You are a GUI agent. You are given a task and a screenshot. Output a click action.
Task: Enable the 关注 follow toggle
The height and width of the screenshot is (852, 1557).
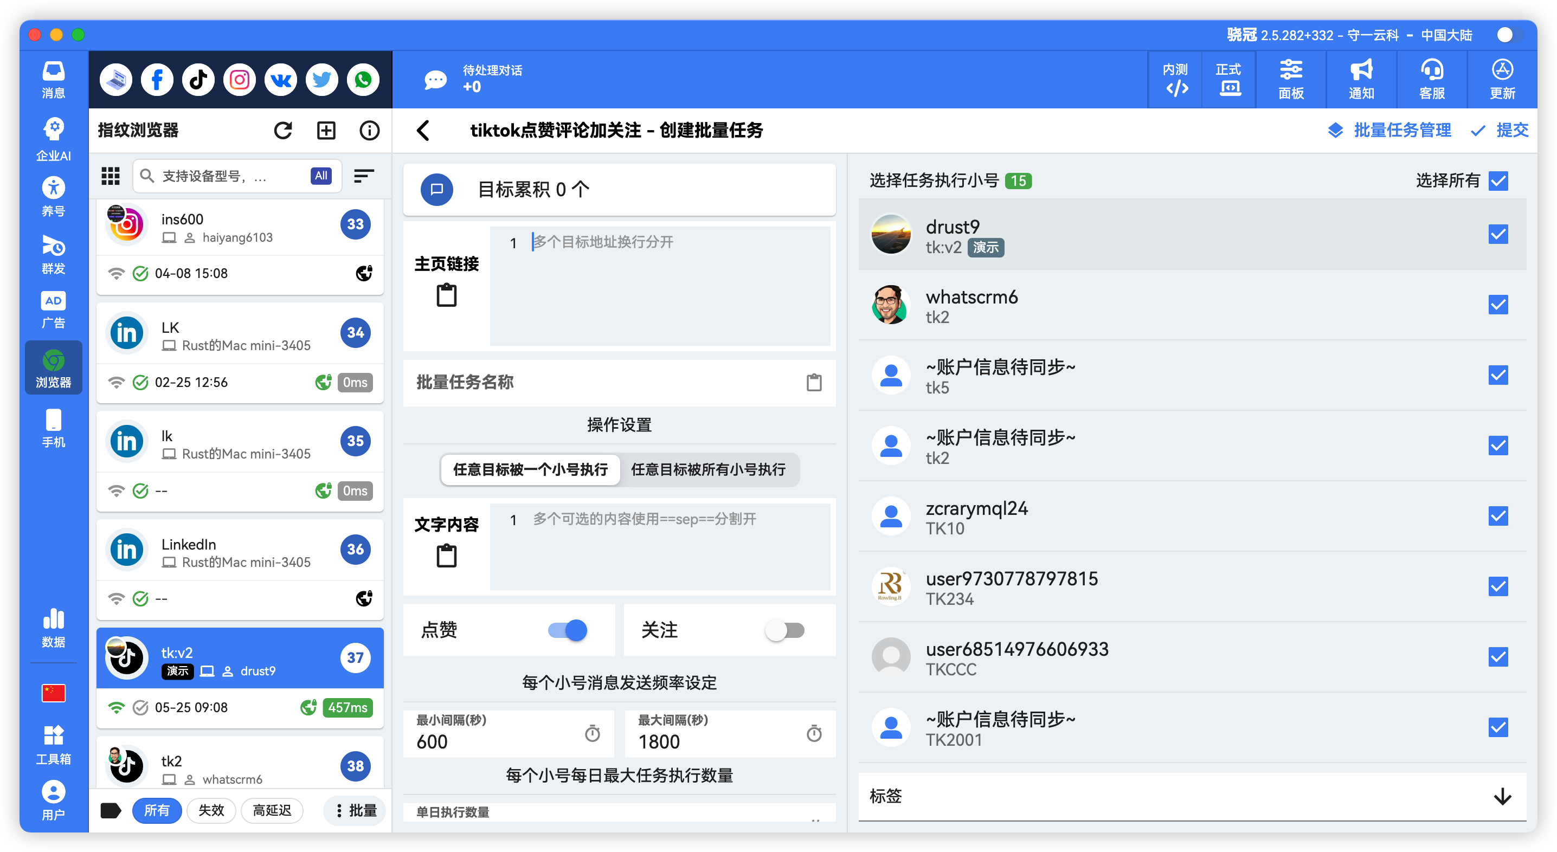click(786, 630)
